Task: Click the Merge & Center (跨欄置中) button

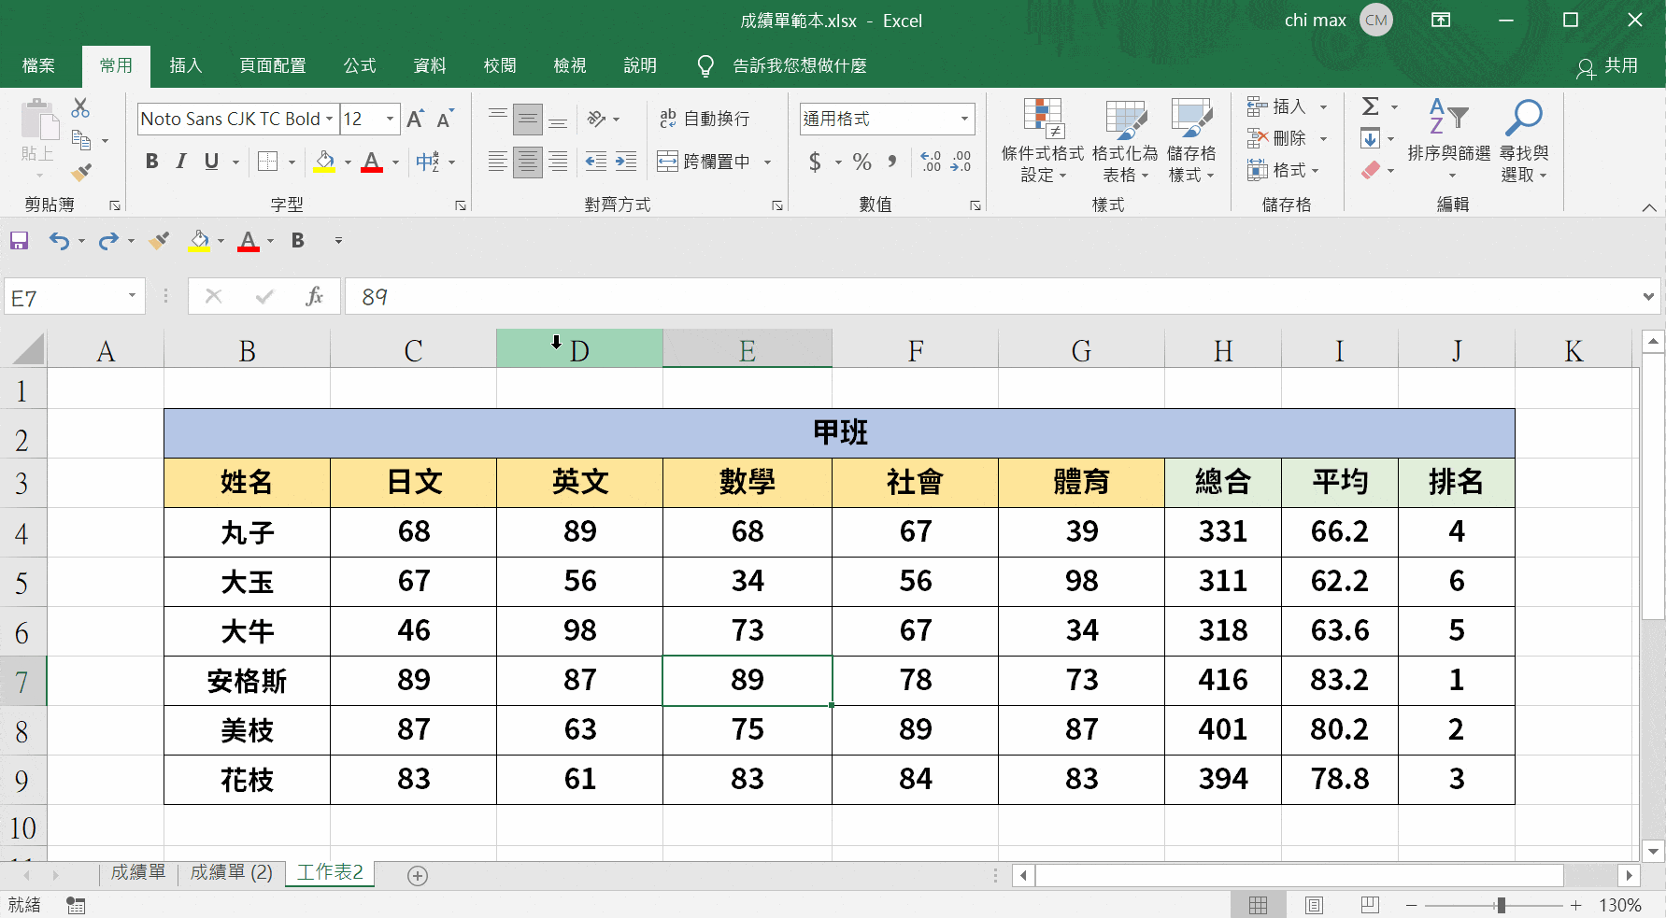Action: pyautogui.click(x=712, y=161)
